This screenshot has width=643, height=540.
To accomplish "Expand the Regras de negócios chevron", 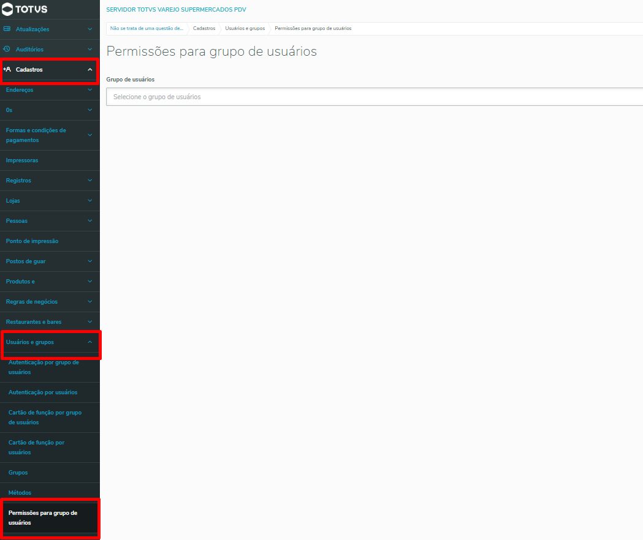I will point(90,302).
